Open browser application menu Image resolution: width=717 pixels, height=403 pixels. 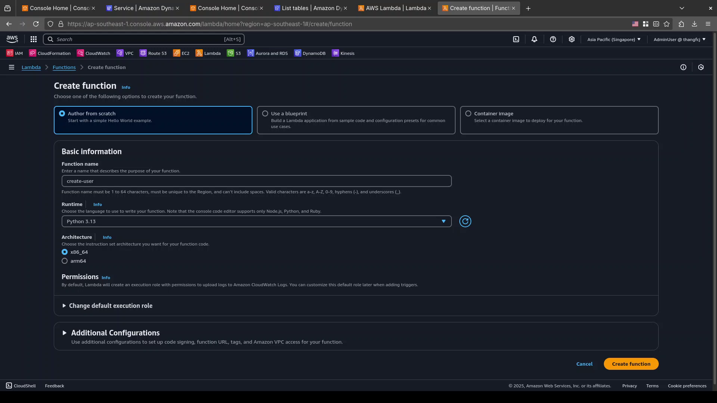[708, 24]
